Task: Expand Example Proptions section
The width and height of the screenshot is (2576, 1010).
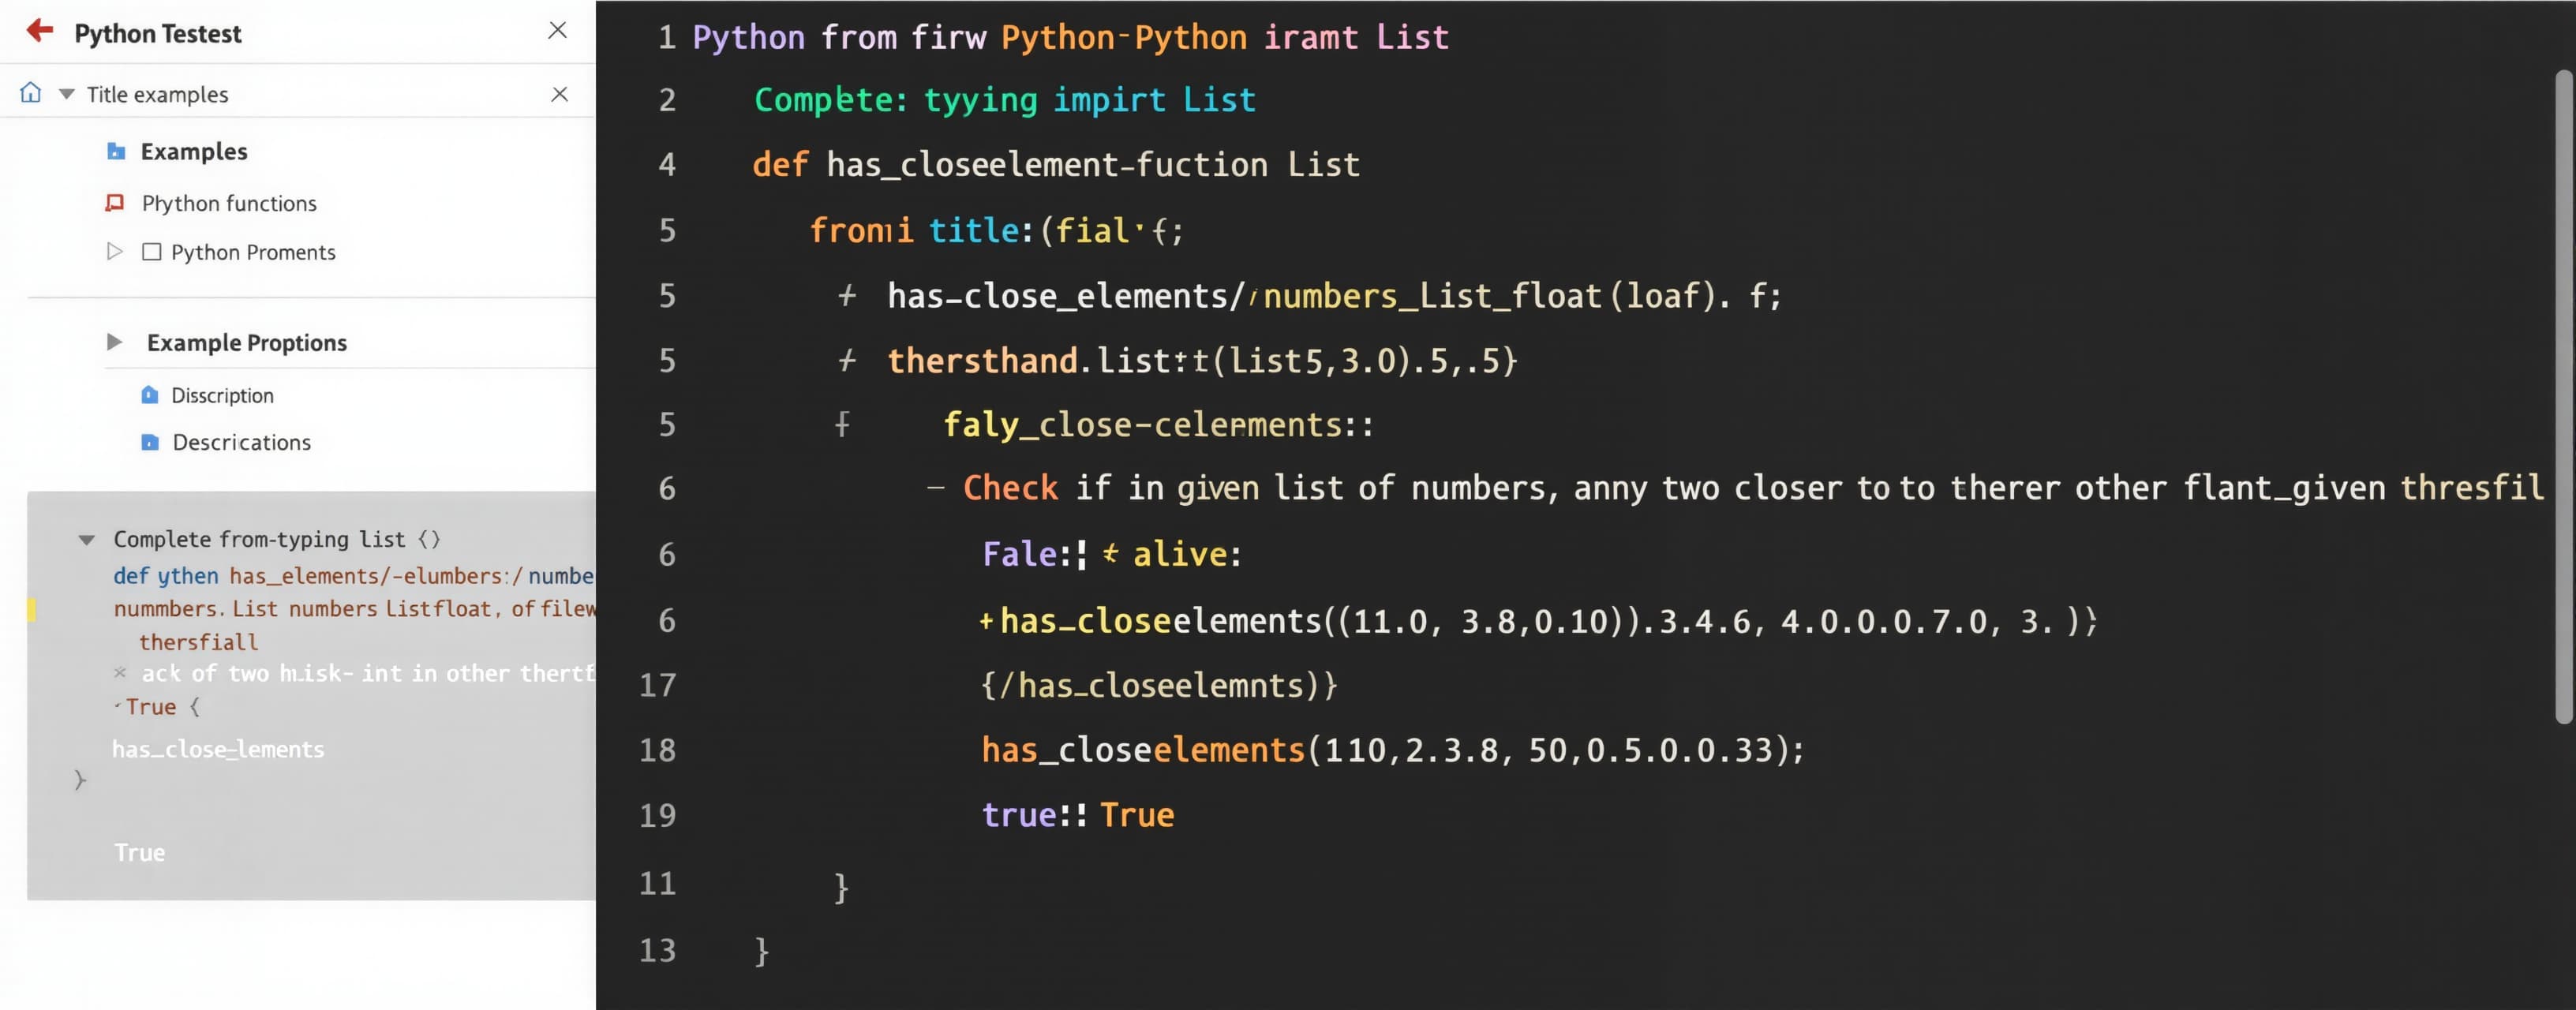Action: 115,342
